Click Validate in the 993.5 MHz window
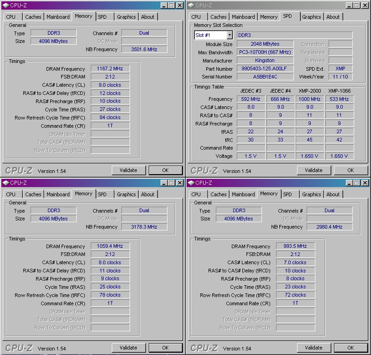Image resolution: width=371 pixels, height=355 pixels. coord(314,348)
